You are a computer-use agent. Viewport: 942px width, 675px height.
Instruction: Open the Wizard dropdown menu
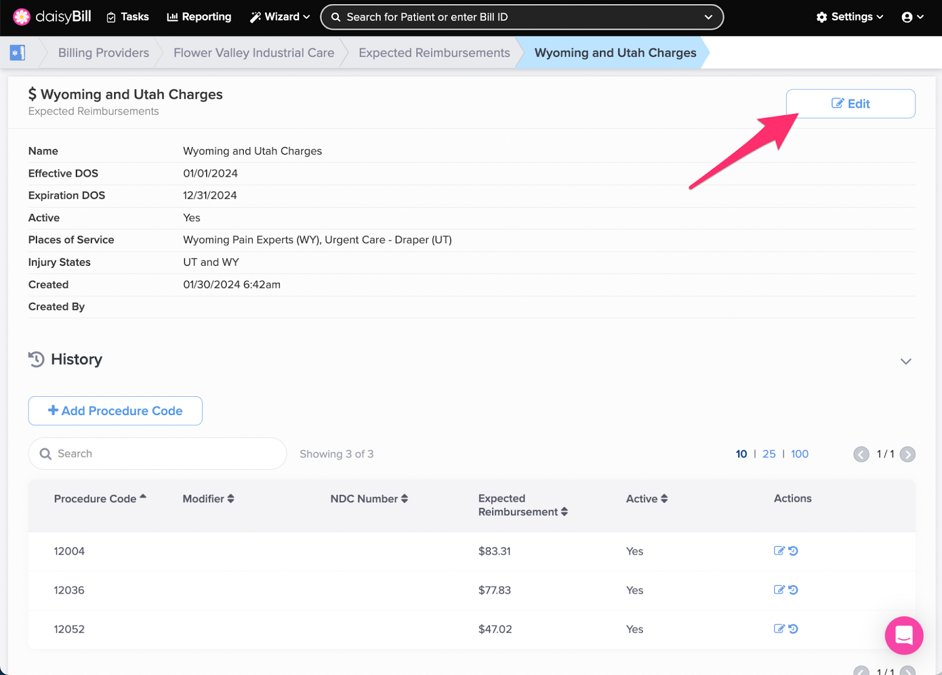click(x=280, y=17)
